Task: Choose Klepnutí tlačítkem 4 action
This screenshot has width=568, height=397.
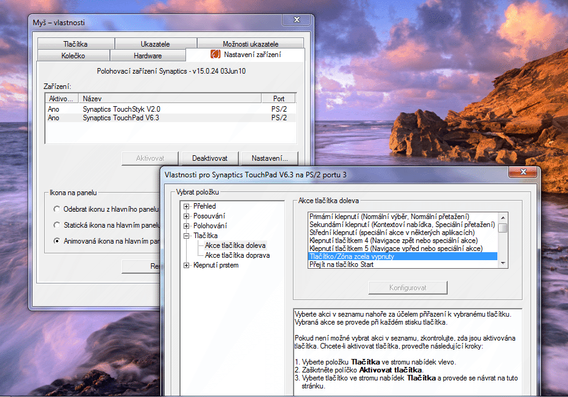Action: point(402,241)
